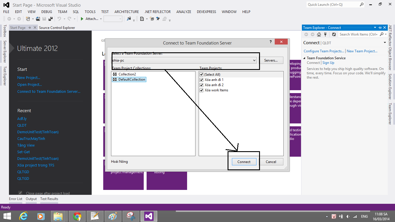Open the Error List tab
Viewport: 395px width, 222px height.
coord(16,199)
